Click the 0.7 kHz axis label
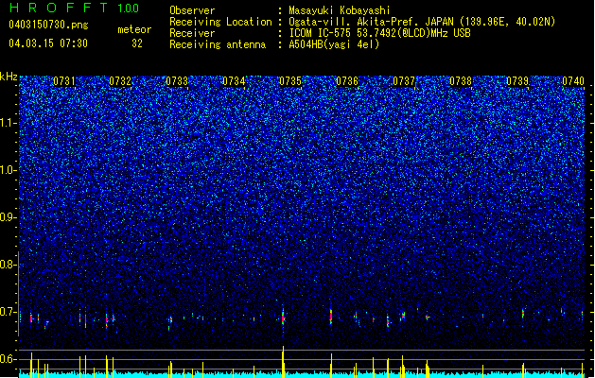The height and width of the screenshot is (378, 595). 9,312
